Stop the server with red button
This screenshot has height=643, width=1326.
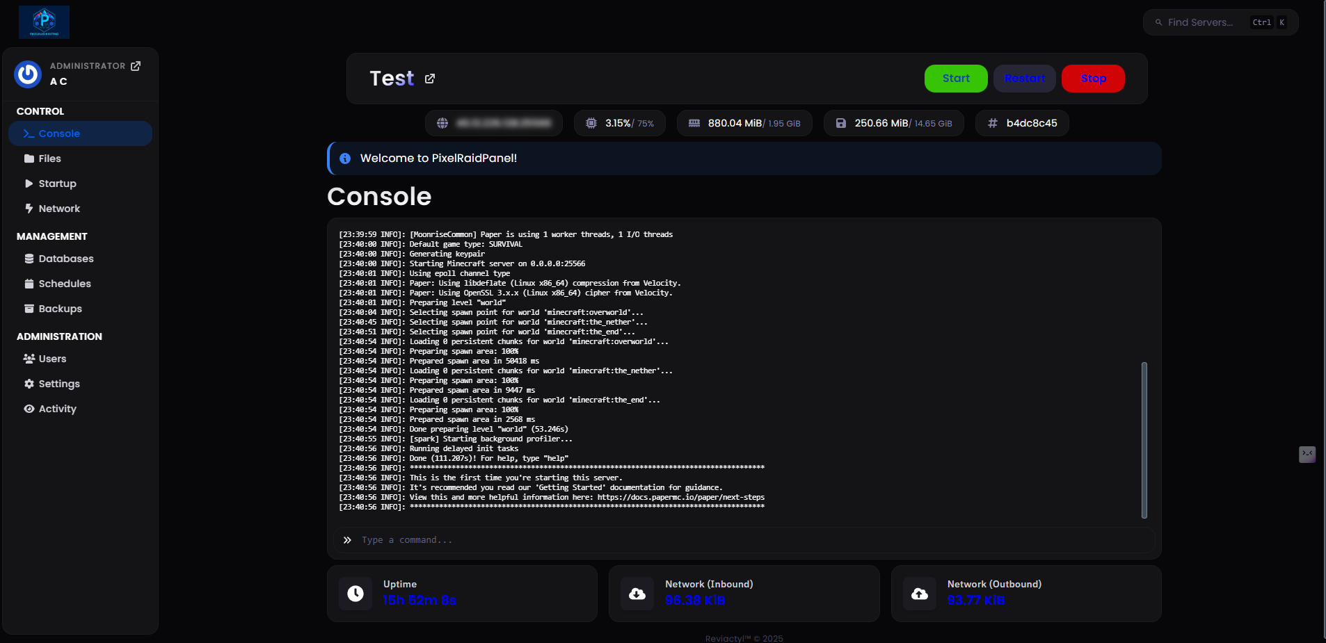coord(1092,79)
